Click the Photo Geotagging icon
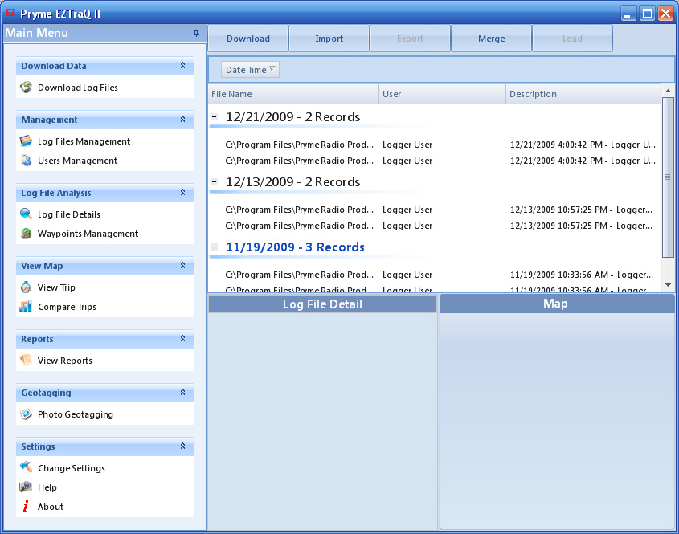 26,414
